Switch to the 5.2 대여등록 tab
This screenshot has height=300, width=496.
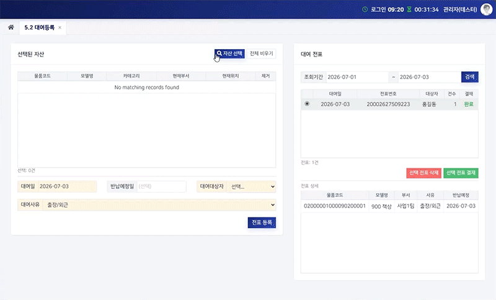[x=39, y=27]
